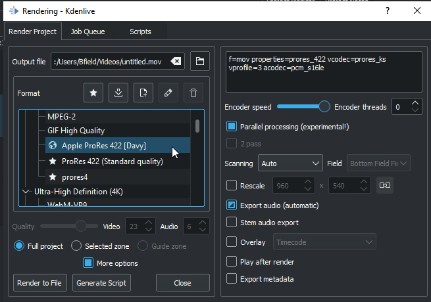Increase Rescale height 540 with up arrow
Screen dimensions: 431x302
click(364, 182)
